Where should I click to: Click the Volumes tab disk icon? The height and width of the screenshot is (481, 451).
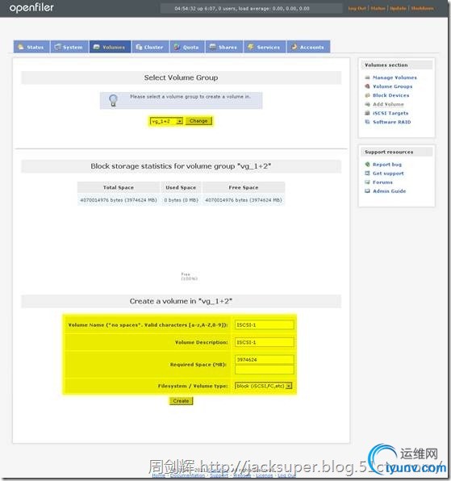click(96, 47)
